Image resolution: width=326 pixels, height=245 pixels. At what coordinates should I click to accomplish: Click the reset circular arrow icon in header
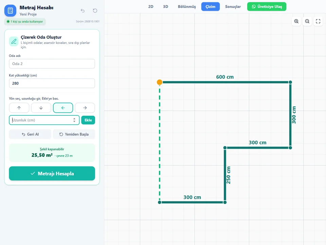click(95, 11)
